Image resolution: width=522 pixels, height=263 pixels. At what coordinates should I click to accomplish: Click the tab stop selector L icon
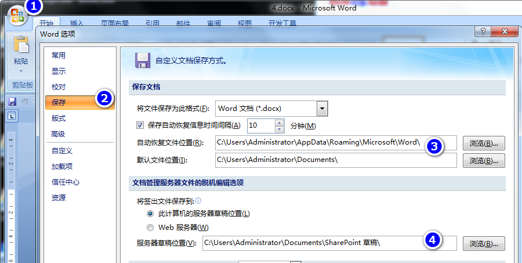tap(12, 116)
